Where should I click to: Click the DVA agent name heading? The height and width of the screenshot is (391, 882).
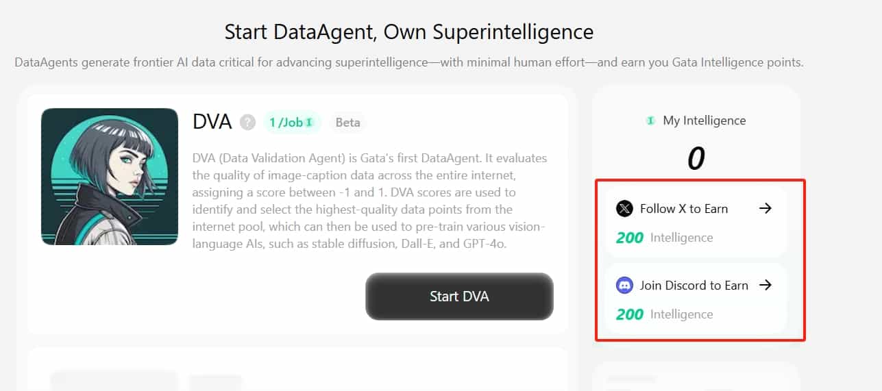212,123
